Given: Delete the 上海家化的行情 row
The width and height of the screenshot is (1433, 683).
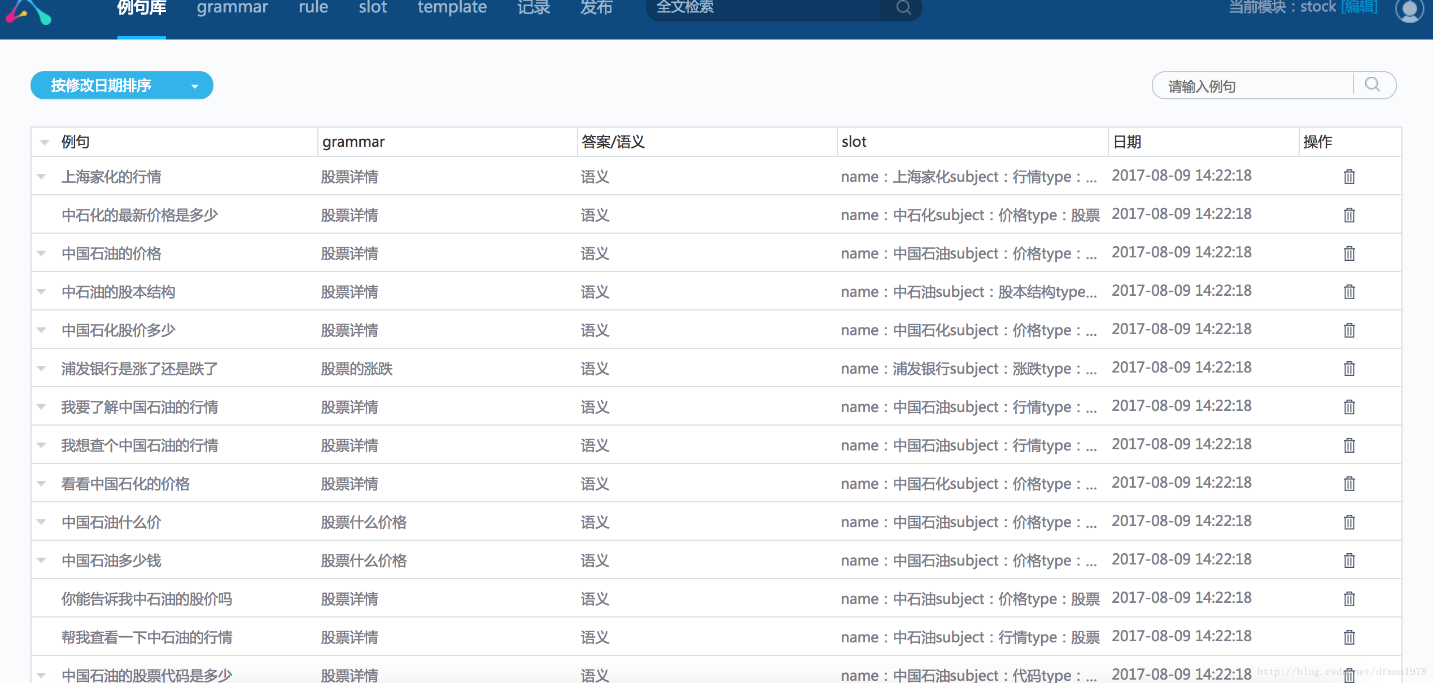Looking at the screenshot, I should click(x=1349, y=177).
